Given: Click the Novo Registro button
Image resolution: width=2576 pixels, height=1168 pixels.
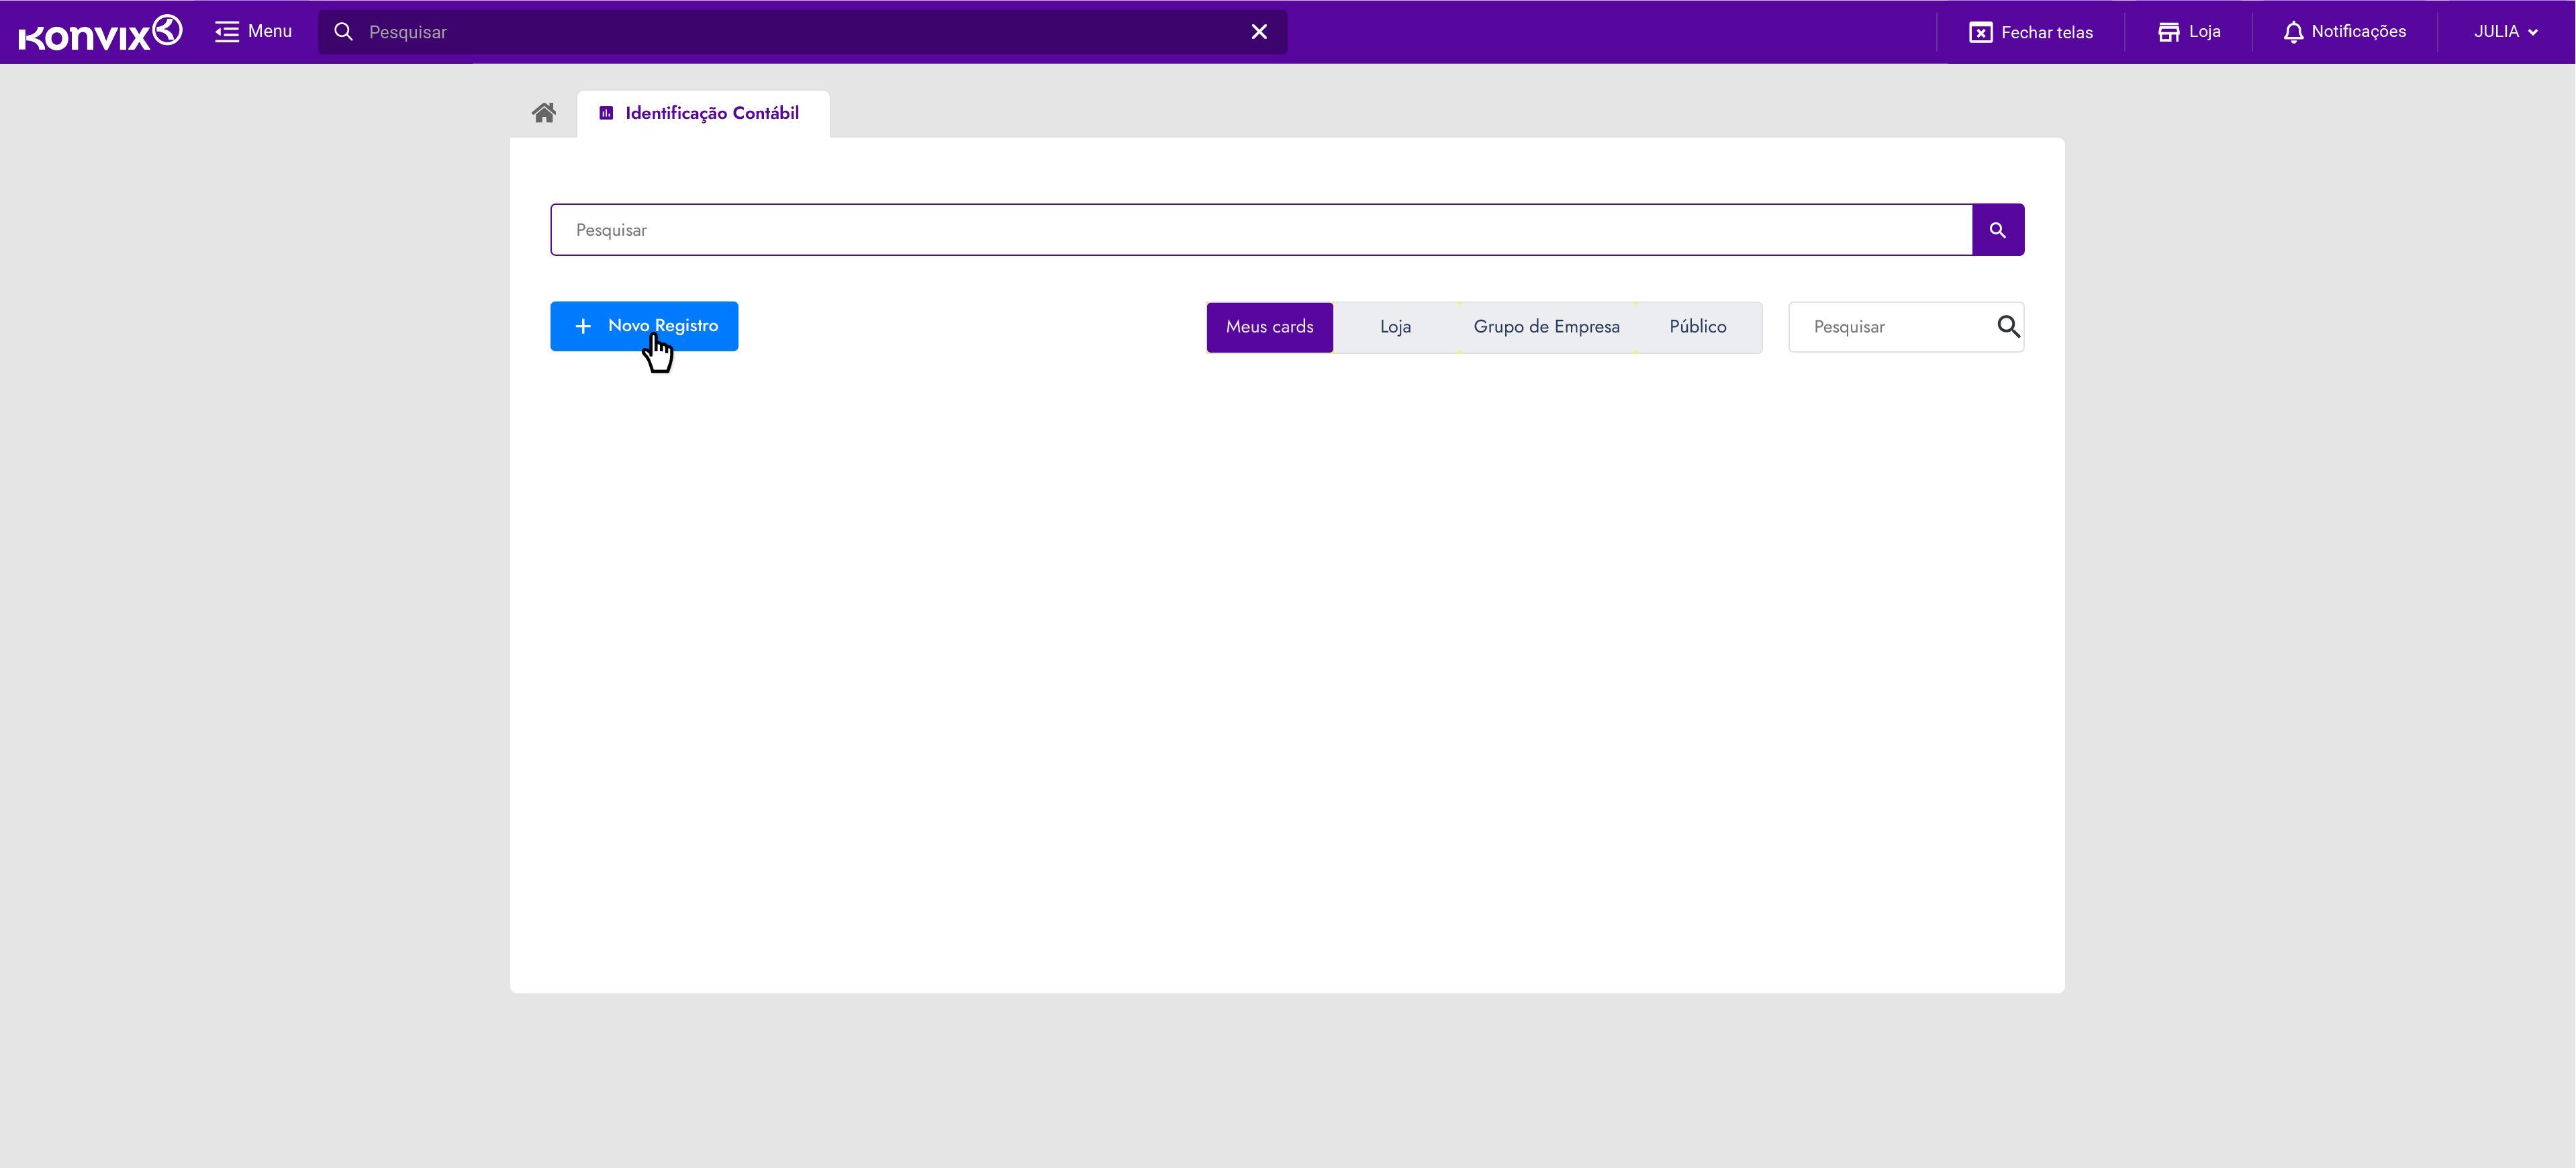Looking at the screenshot, I should pos(644,326).
